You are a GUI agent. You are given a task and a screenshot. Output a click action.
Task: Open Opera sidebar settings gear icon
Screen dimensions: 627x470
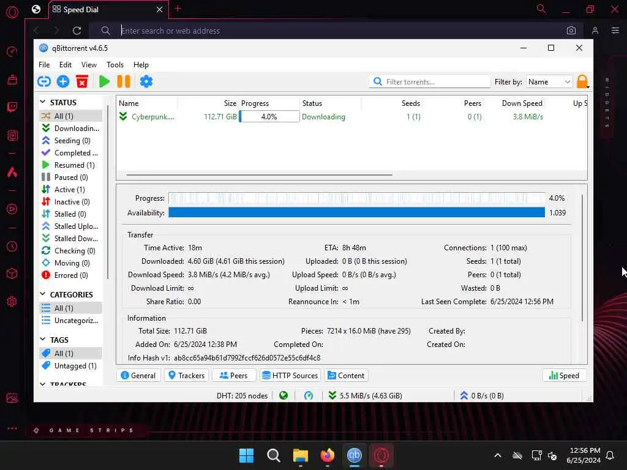pos(12,301)
